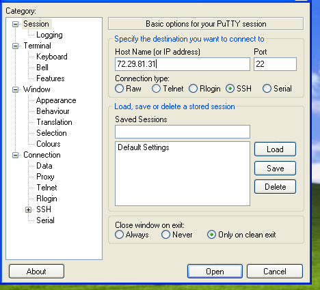Screen dimensions: 320x290
Task: Select the Raw connection type
Action: pyautogui.click(x=120, y=89)
